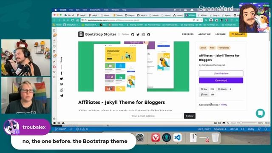Open ABOUT ME nav link
Screen dimensions: 272x153
tap(204, 34)
